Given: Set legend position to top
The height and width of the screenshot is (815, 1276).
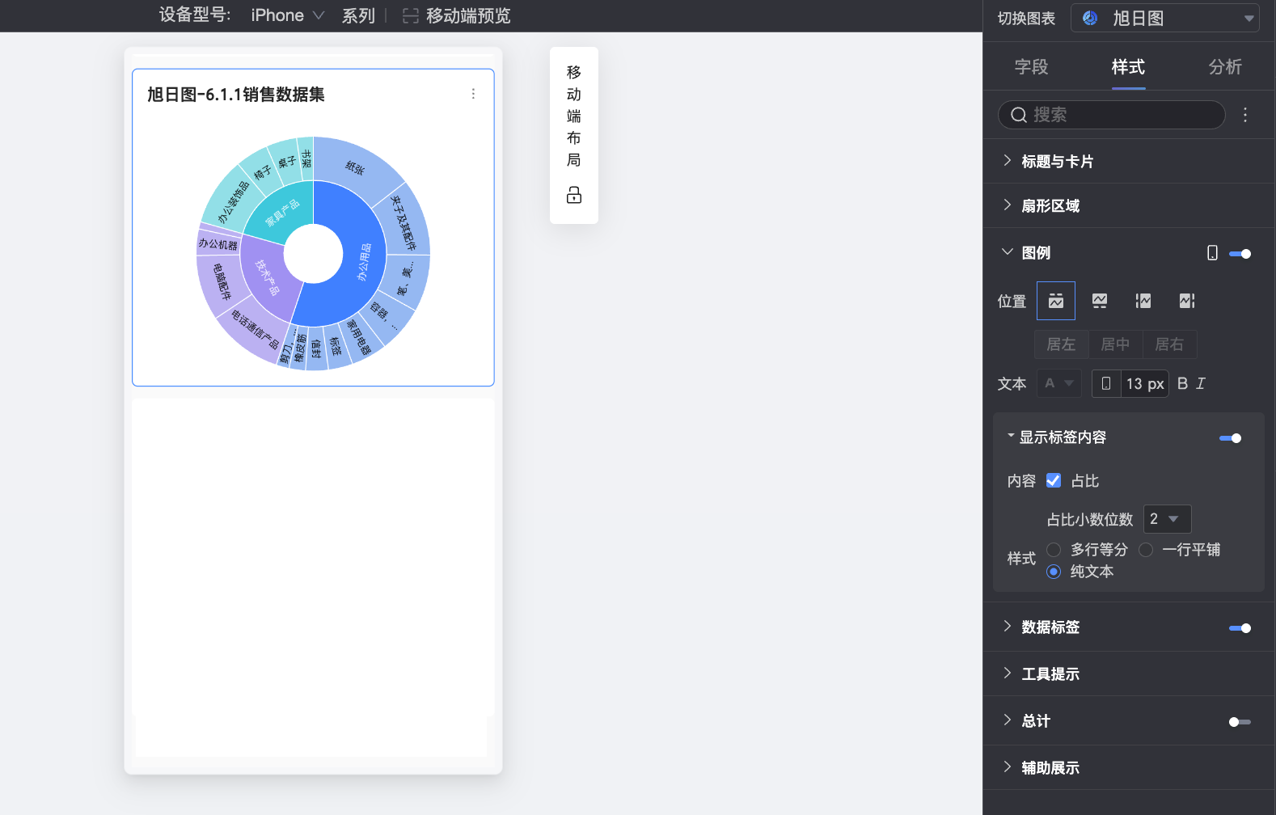Looking at the screenshot, I should click(1056, 301).
